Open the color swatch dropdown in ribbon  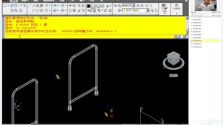pyautogui.click(x=94, y=6)
